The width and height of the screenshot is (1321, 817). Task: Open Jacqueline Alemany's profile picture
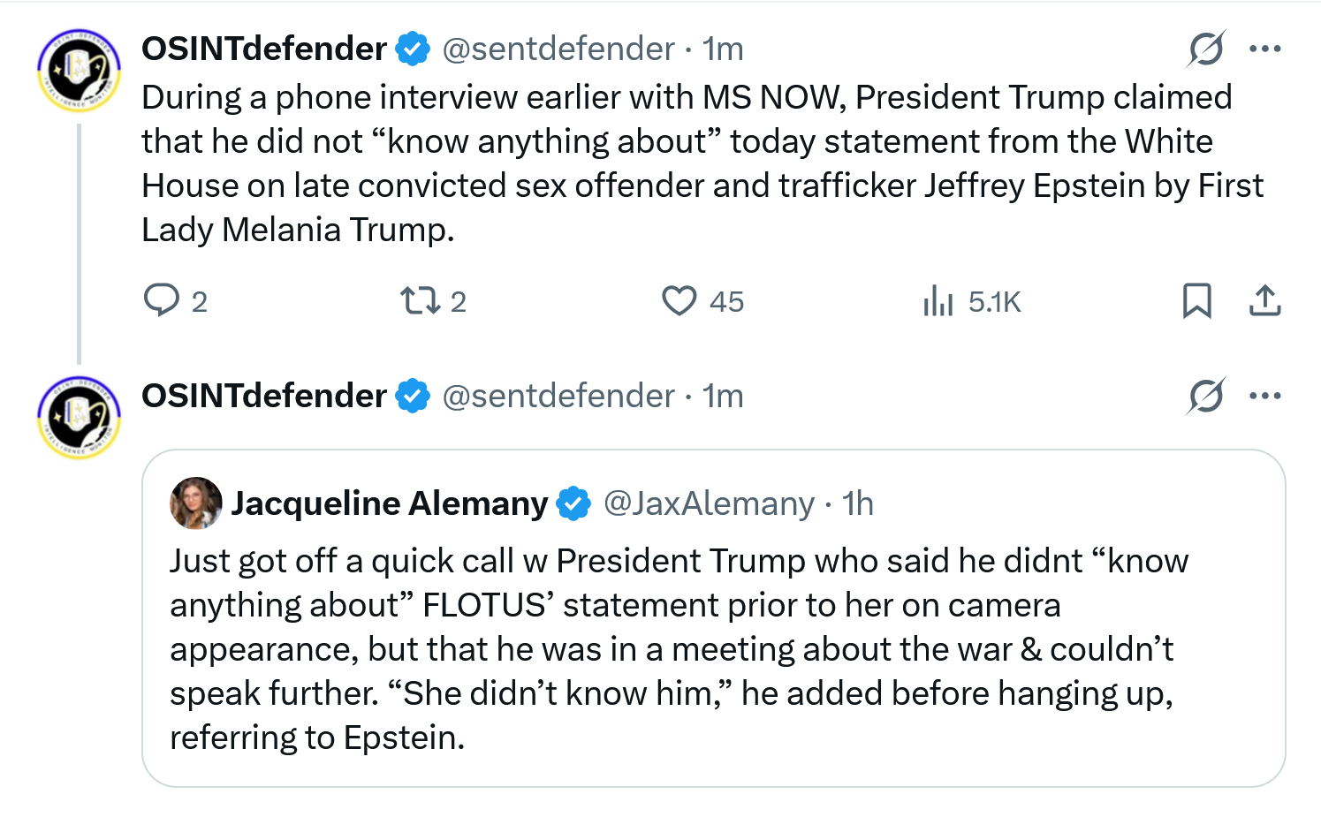[x=195, y=503]
